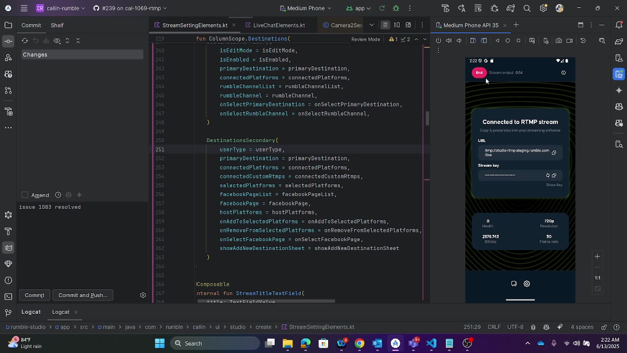Open the LiveChatElements.kt editor tab

279,25
